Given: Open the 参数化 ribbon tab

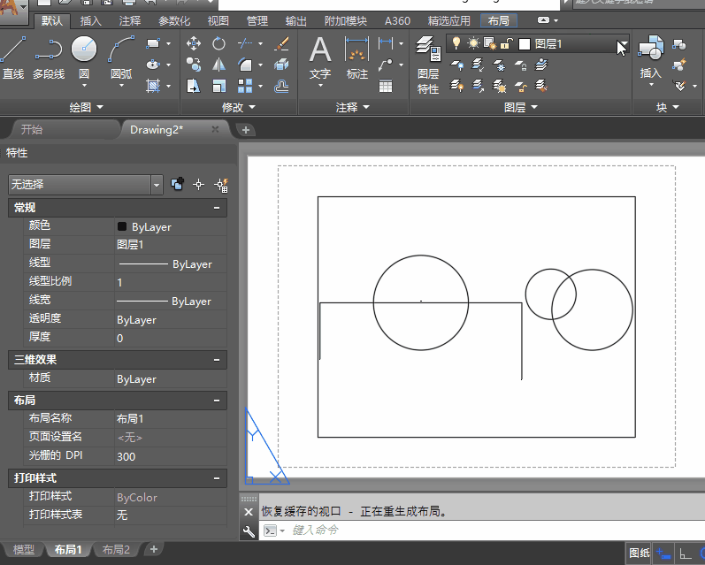Looking at the screenshot, I should coord(174,20).
